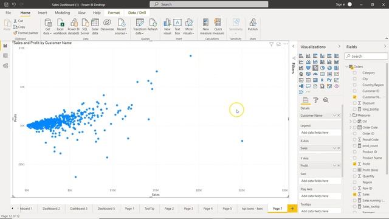Expand the Order Date hierarchy
Image resolution: width=389 pixels, height=219 pixels.
click(351, 127)
